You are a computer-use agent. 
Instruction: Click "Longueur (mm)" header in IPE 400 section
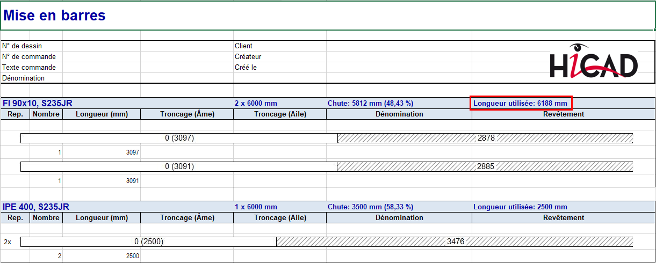102,217
